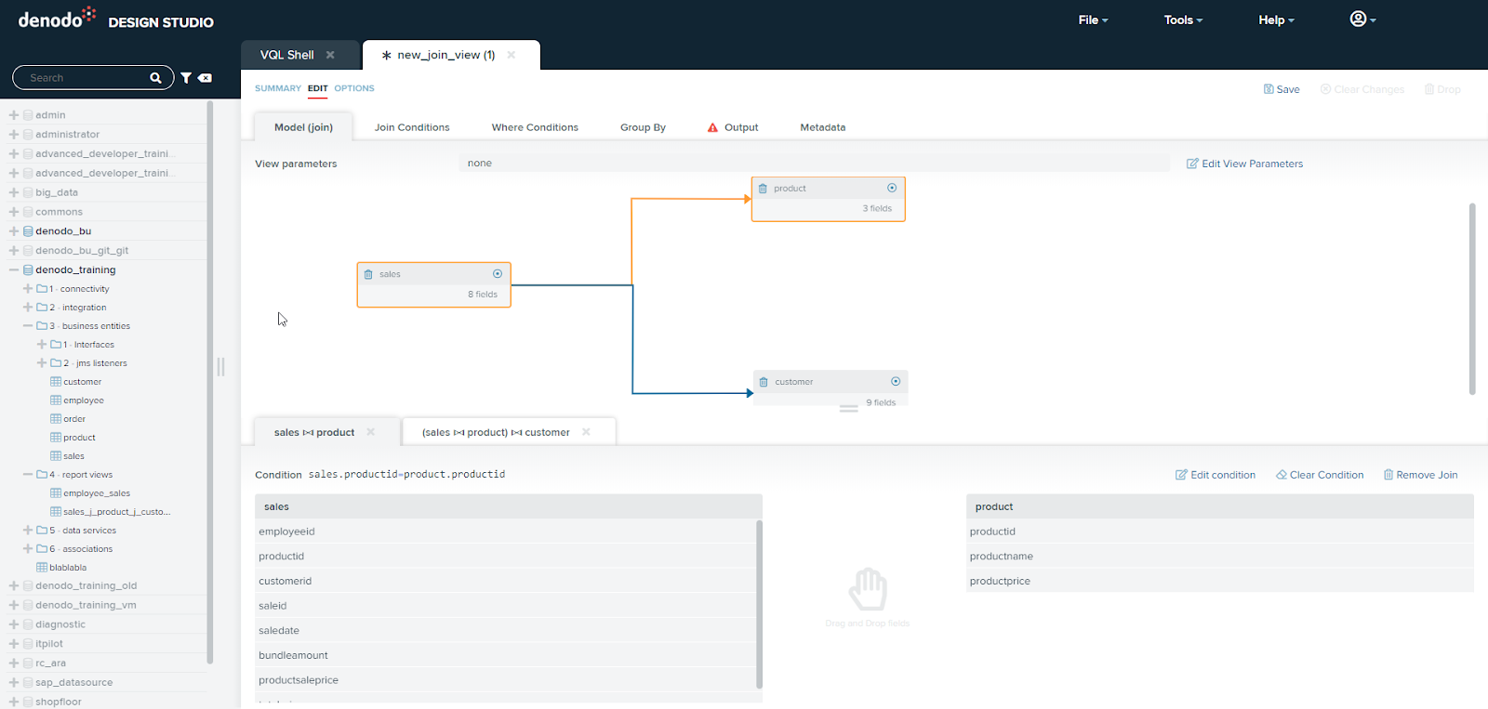1488x709 pixels.
Task: Close the VQL Shell tab
Action: [330, 55]
